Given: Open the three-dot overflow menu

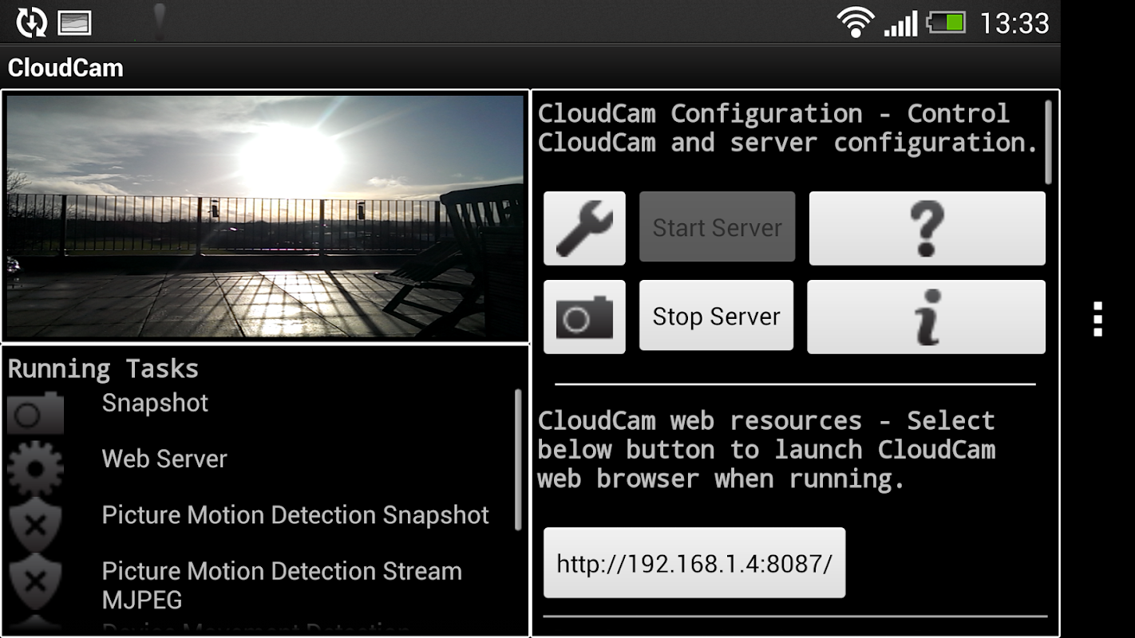Looking at the screenshot, I should 1098,319.
